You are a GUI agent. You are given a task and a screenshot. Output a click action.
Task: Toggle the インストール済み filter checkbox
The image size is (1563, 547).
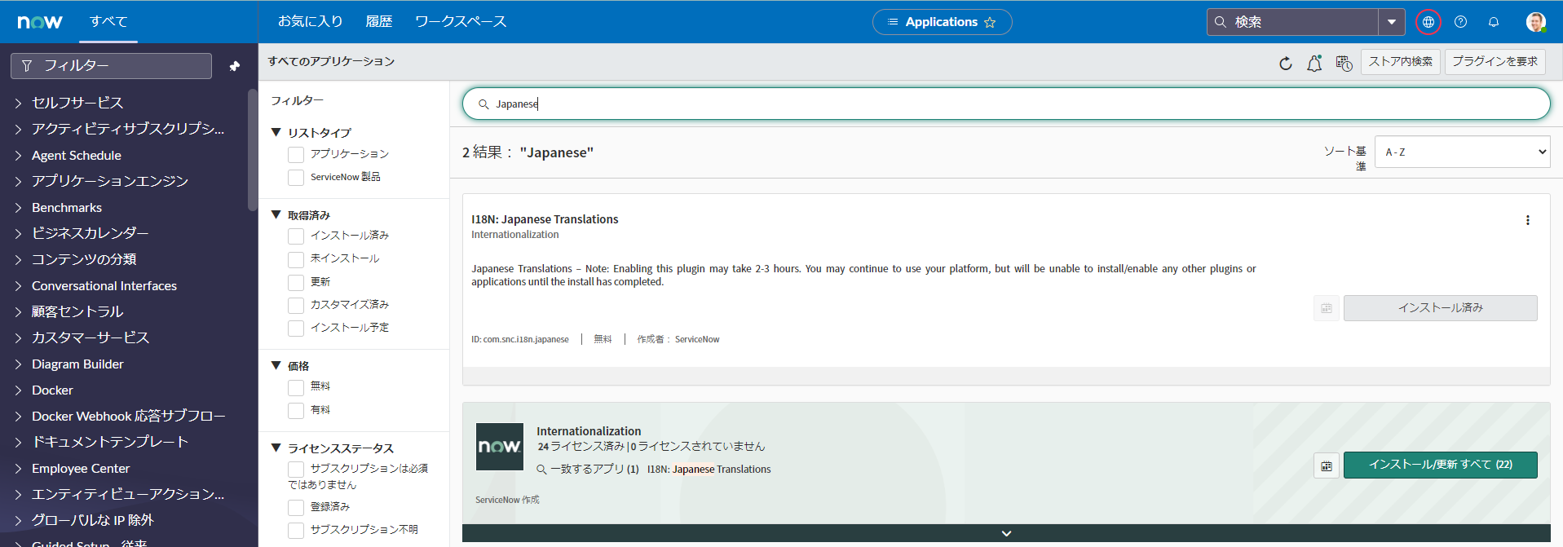point(296,236)
